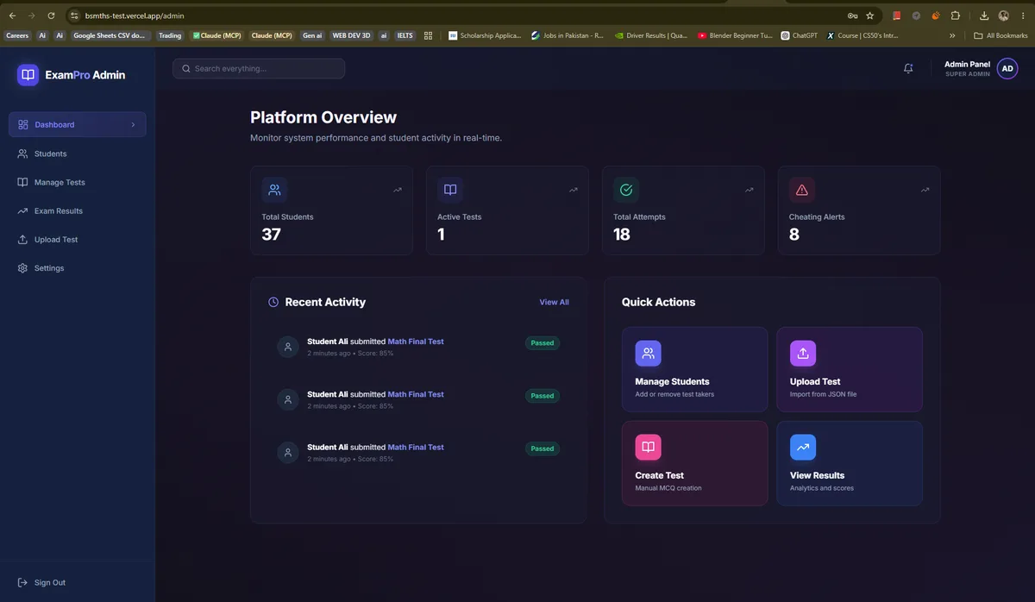Open the Chrome three-dot menu
Viewport: 1035px width, 602px height.
point(1024,16)
